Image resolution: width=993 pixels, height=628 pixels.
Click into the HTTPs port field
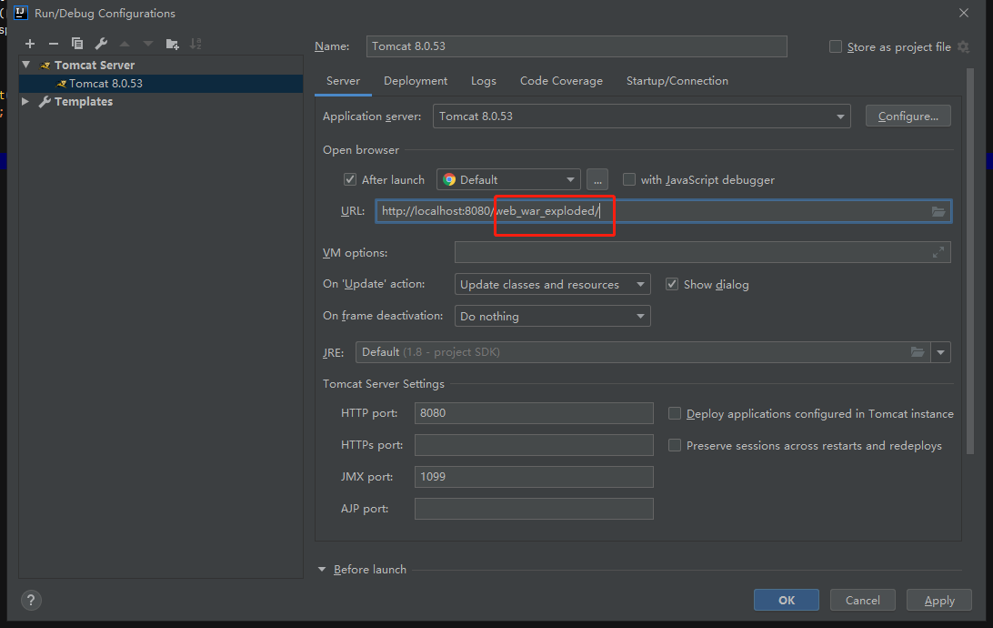[x=534, y=445]
